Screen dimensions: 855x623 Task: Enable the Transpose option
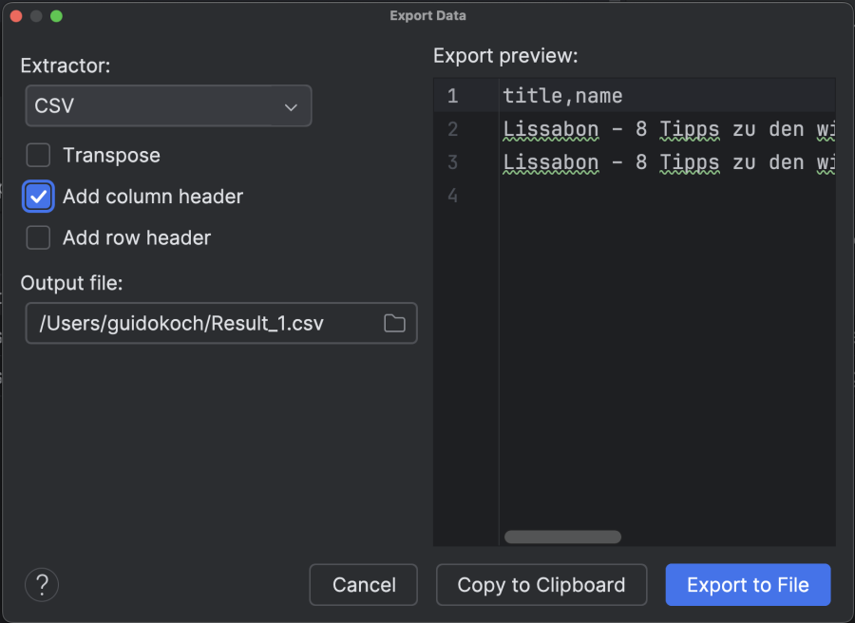click(37, 155)
